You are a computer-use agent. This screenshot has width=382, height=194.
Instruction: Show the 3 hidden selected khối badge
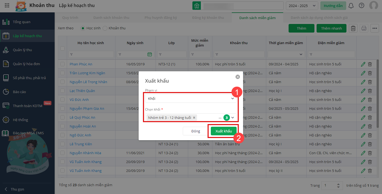pos(227,118)
